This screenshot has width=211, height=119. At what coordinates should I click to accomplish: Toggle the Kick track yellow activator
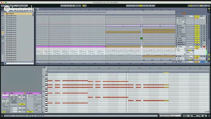click(x=197, y=26)
